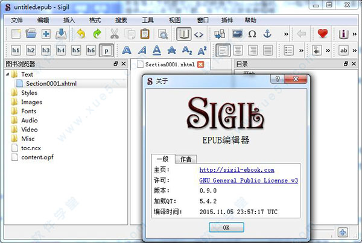
Task: Add existing files with blue plus icon
Action: coord(46,34)
